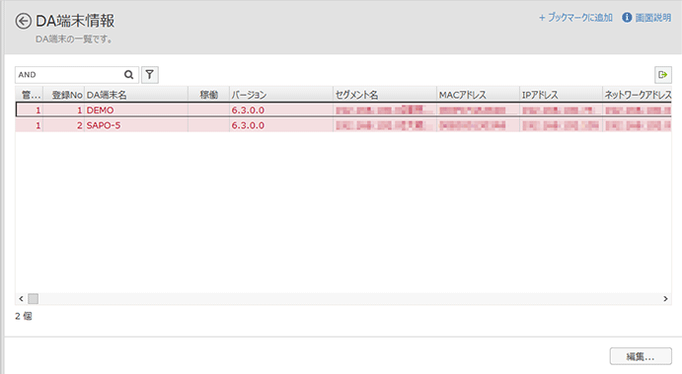Click version 6.3.0.0 in DEMO row
682x374 pixels.
coord(281,110)
